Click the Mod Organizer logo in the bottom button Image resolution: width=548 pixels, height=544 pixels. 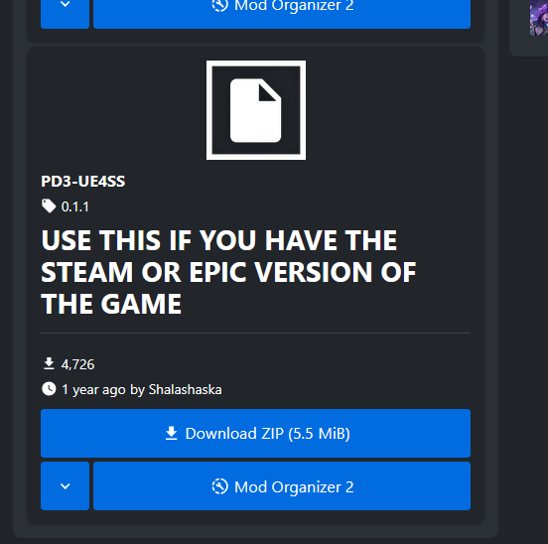(x=219, y=486)
